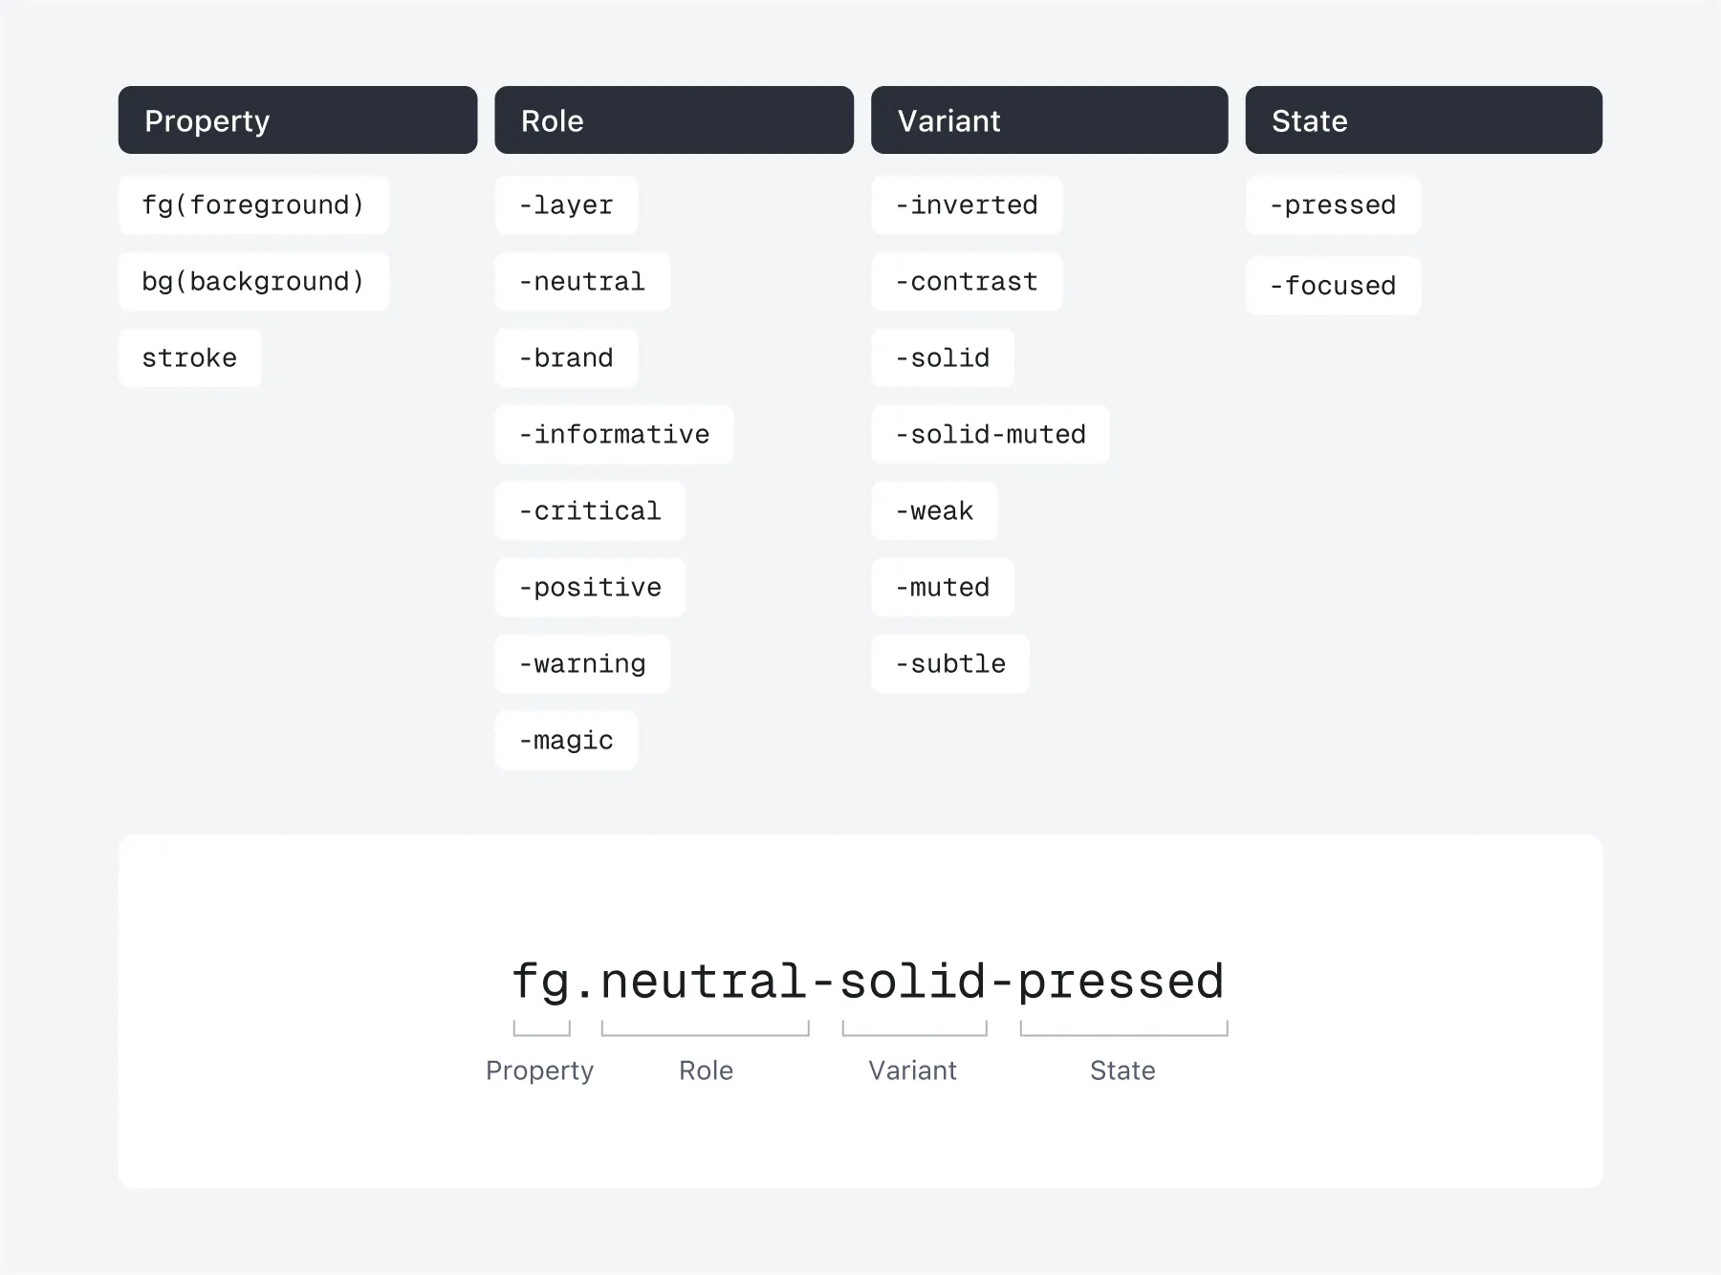The image size is (1721, 1275).
Task: Click the -pressed state chip
Action: click(1333, 205)
